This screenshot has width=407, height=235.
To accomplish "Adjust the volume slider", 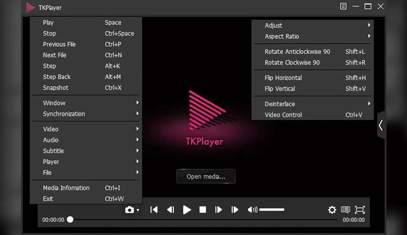I will tap(272, 210).
